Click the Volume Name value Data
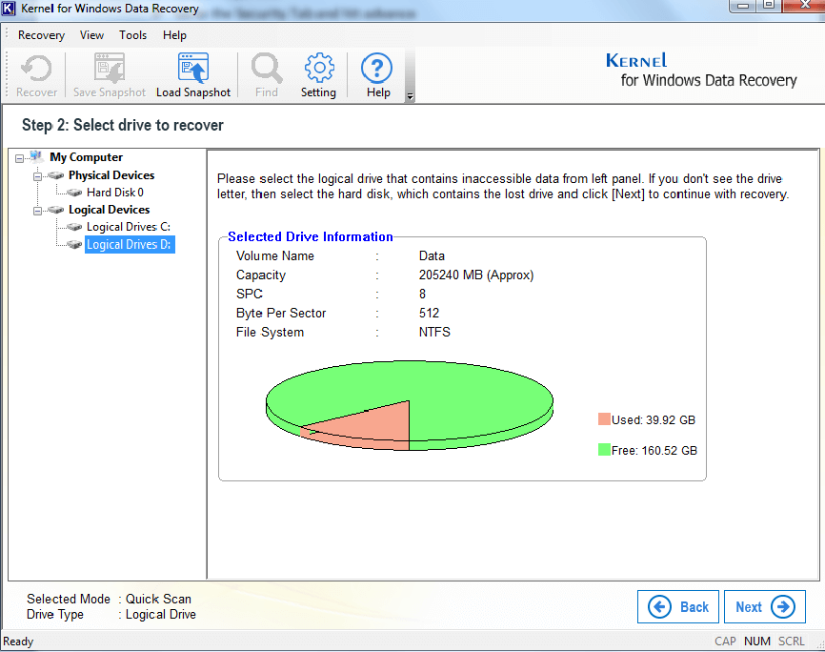 (x=432, y=256)
